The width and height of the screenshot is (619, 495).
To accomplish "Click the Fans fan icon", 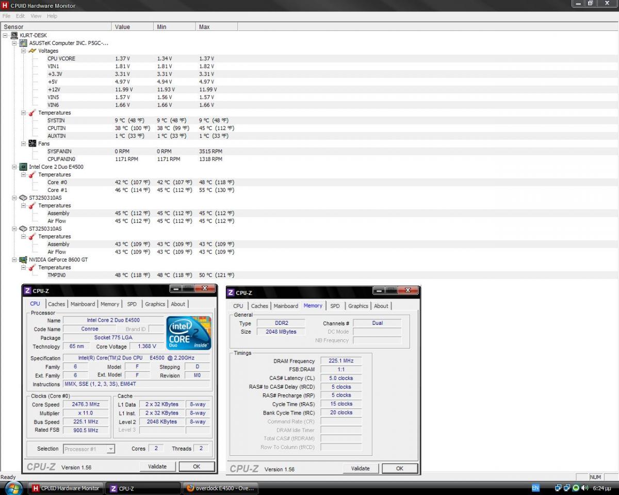I will tap(32, 143).
